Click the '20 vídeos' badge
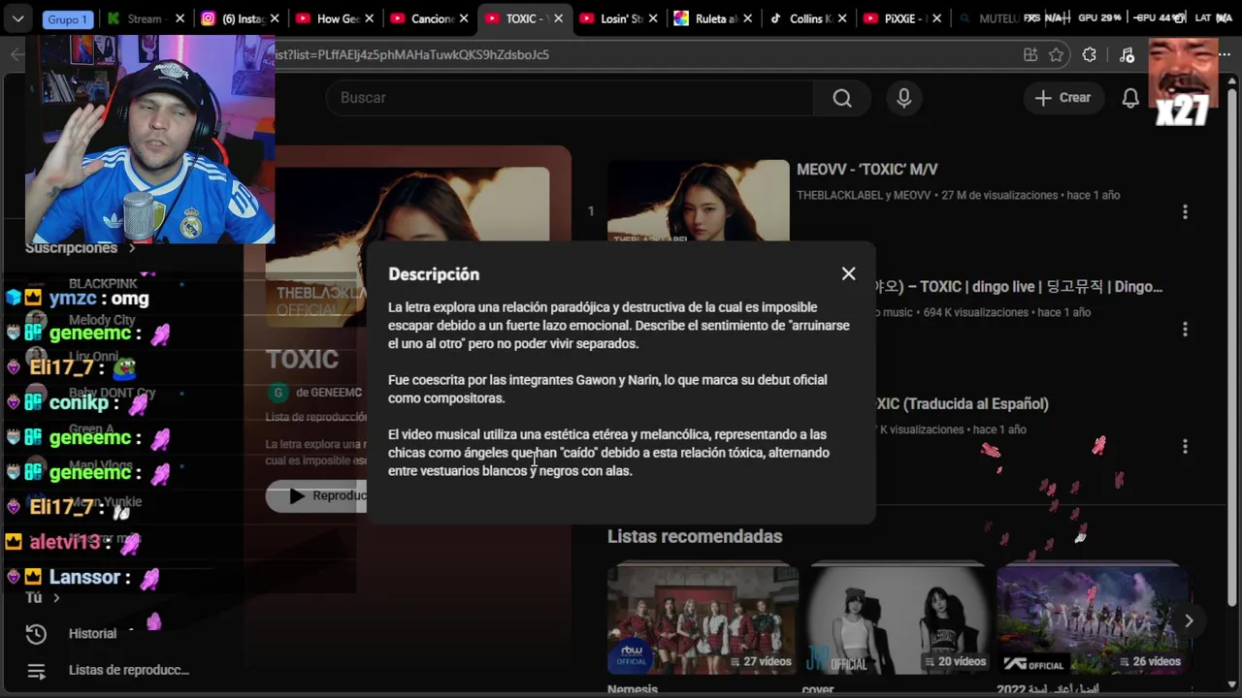 tap(954, 661)
